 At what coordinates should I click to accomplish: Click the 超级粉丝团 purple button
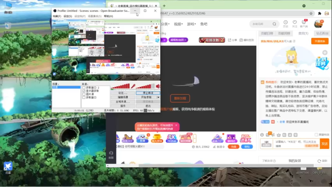coord(178,40)
